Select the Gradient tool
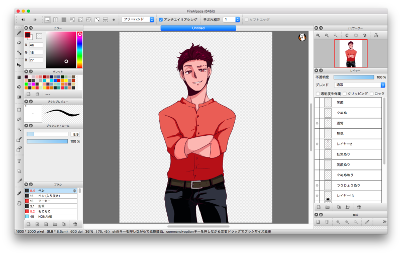402x255 pixels. pyautogui.click(x=19, y=97)
